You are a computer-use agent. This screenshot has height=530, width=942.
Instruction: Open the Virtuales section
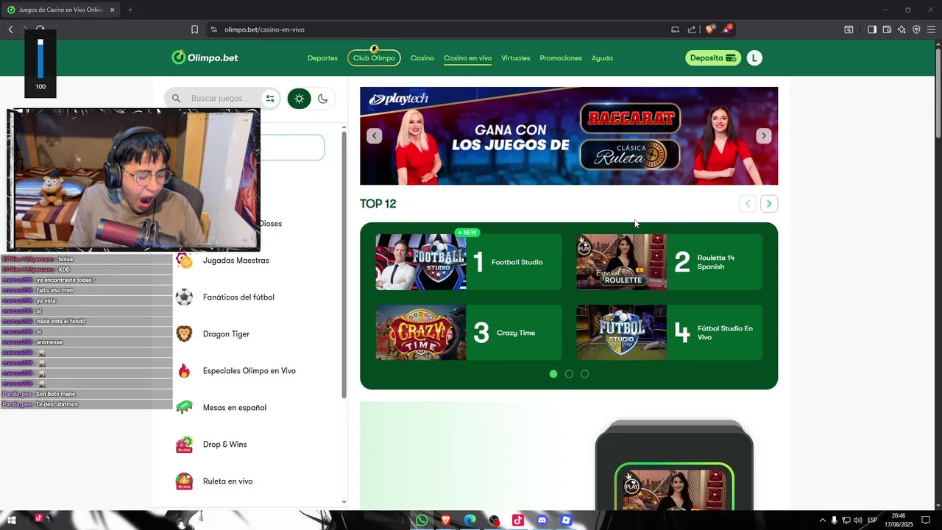click(x=516, y=58)
